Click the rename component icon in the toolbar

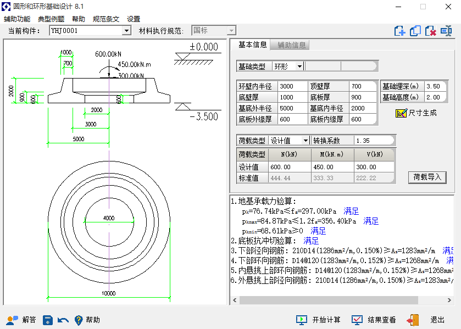point(446,31)
